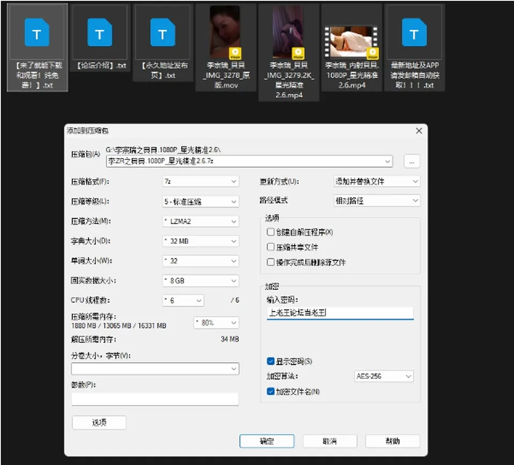Expand the 单词大小 dropdown
This screenshot has height=465, width=514.
201,261
